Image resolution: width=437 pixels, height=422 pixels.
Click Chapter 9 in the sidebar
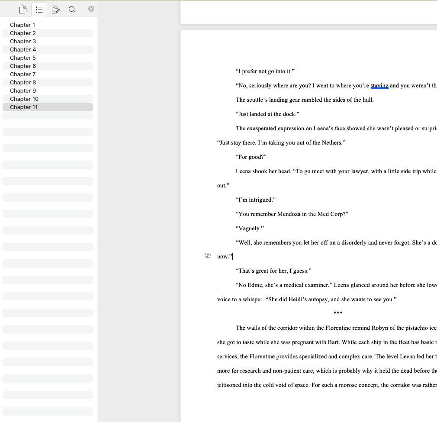23,91
